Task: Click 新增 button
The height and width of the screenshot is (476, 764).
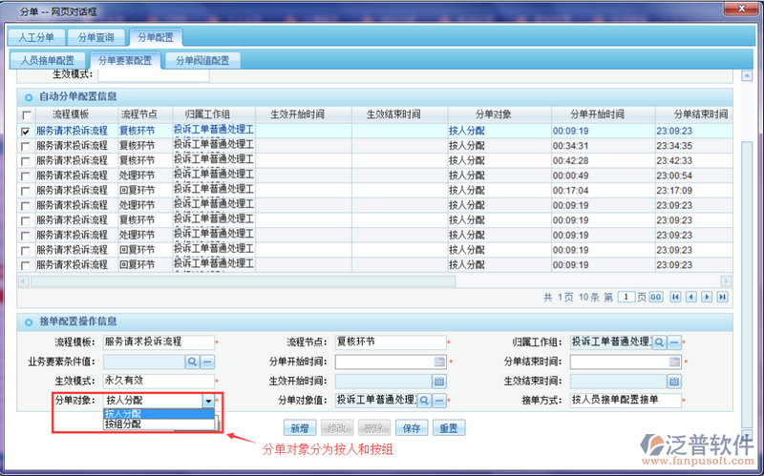Action: pos(299,428)
